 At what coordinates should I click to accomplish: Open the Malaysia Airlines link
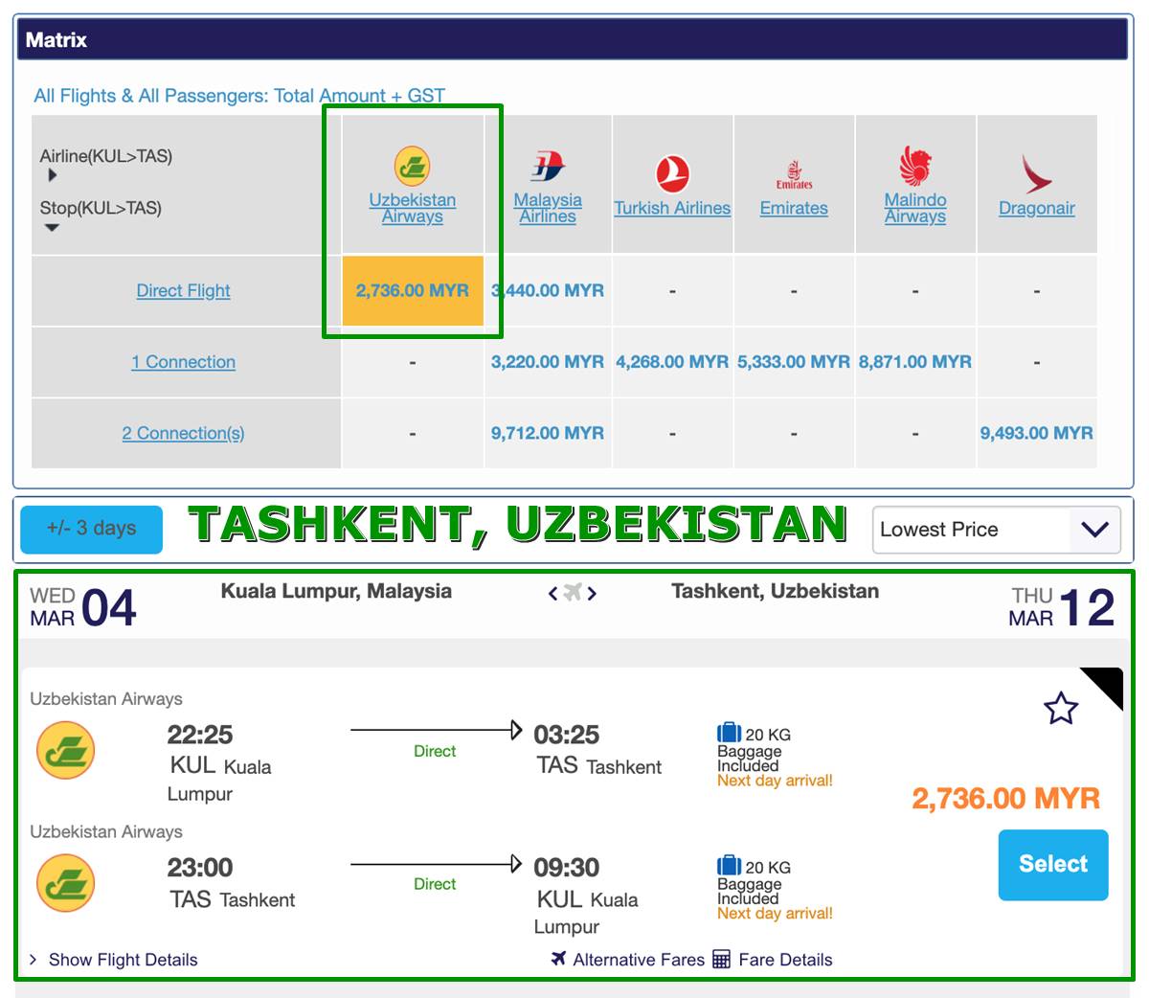pos(548,208)
